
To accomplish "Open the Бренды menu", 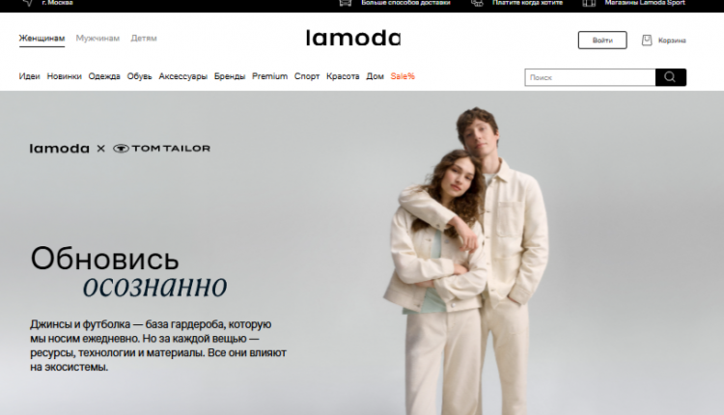I will (x=230, y=76).
